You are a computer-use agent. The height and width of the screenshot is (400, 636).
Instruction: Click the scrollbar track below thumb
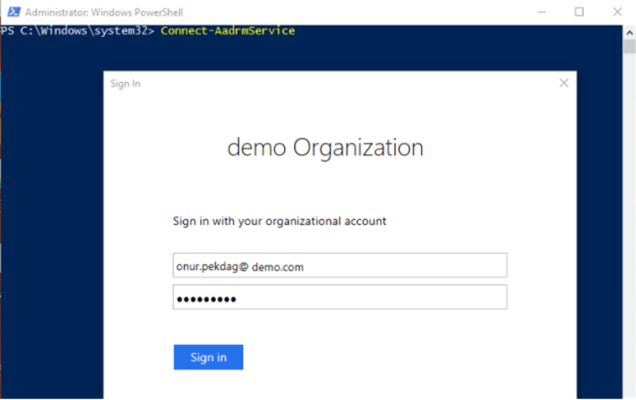[629, 224]
